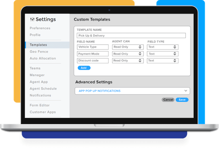Open Form Editor
Viewport: 219px width, 148px height.
tap(40, 105)
